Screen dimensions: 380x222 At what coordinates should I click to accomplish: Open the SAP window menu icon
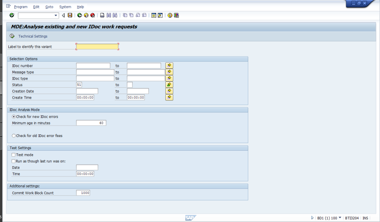pyautogui.click(x=8, y=6)
